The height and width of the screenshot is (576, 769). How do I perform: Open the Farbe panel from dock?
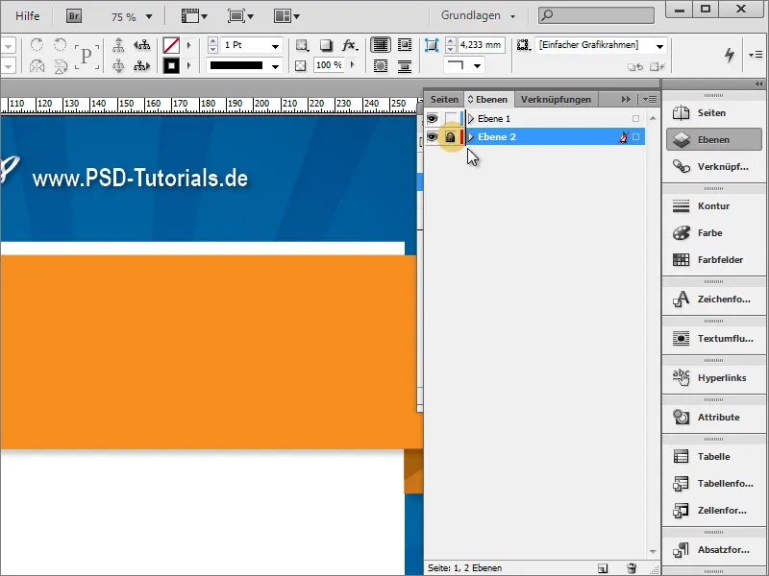[713, 233]
